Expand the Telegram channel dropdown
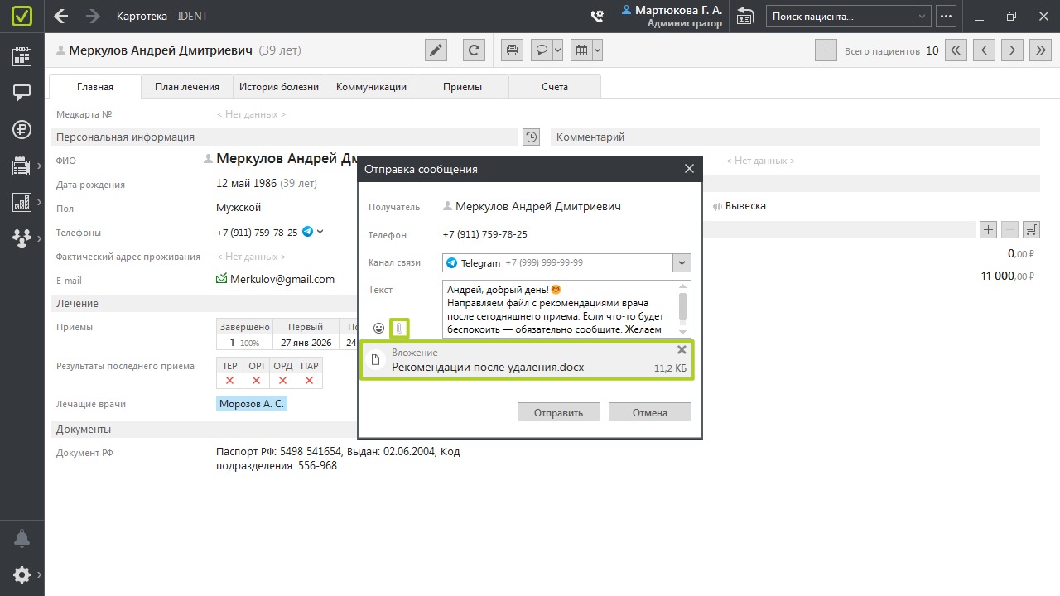This screenshot has width=1060, height=596. click(x=682, y=263)
